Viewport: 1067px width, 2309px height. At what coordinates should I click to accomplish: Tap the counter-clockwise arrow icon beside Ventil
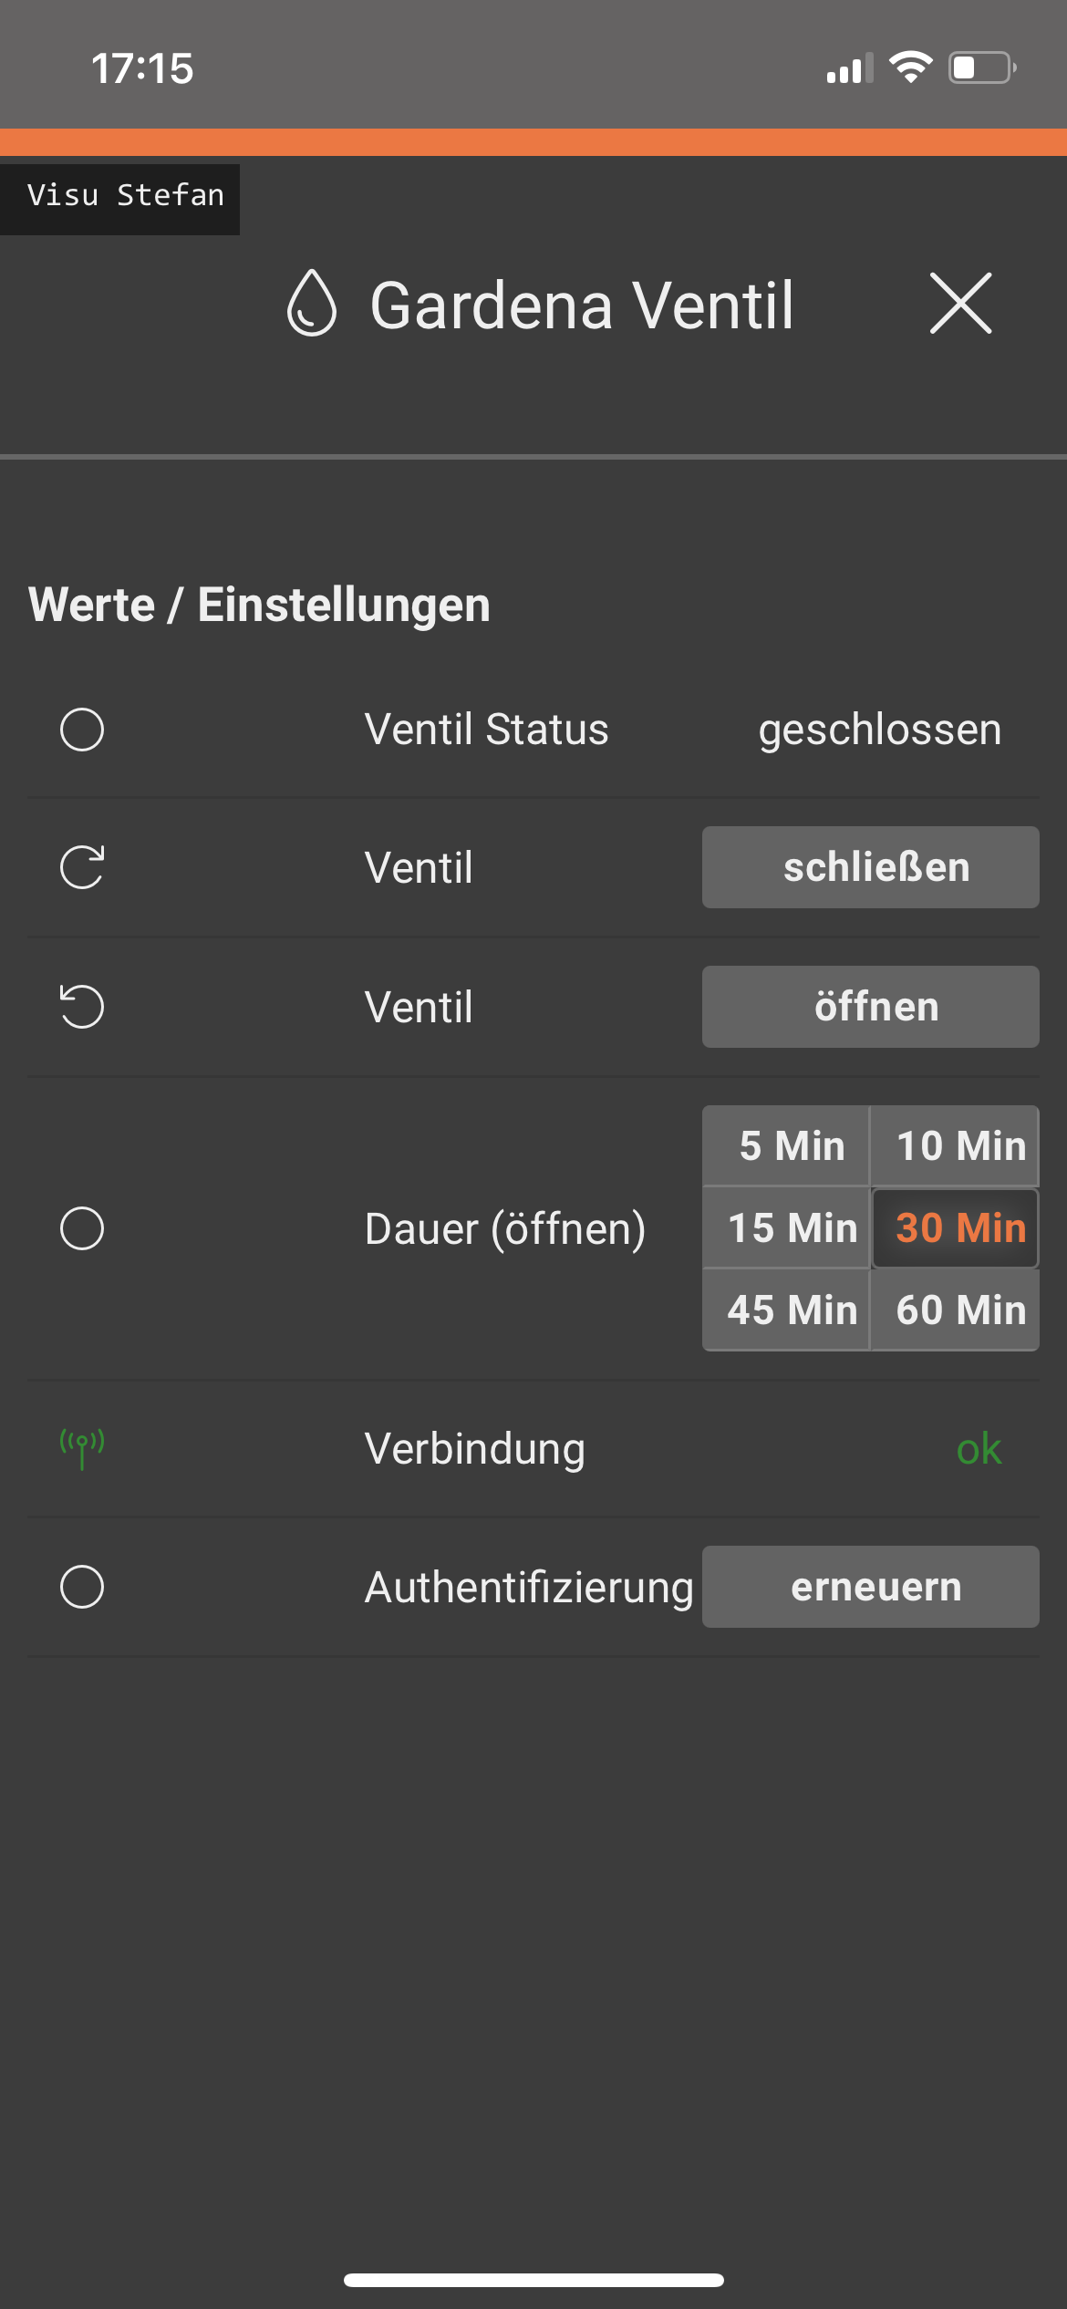coord(82,1007)
